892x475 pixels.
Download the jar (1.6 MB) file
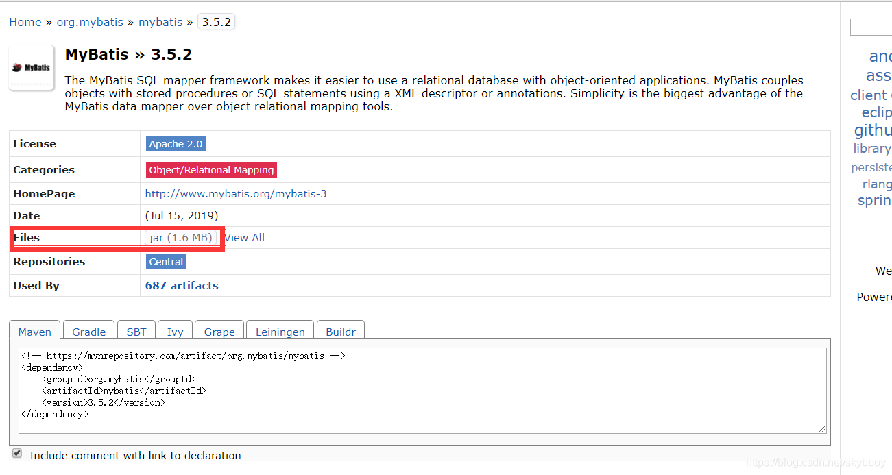click(180, 238)
